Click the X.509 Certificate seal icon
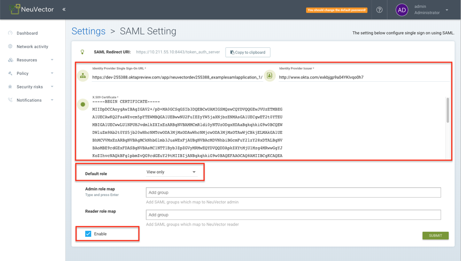Viewport: 461px width, 261px height. pos(83,104)
